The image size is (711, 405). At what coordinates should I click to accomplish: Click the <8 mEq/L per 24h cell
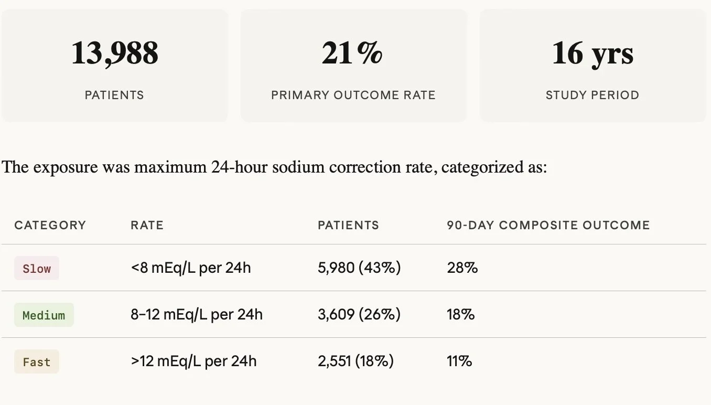pos(191,268)
